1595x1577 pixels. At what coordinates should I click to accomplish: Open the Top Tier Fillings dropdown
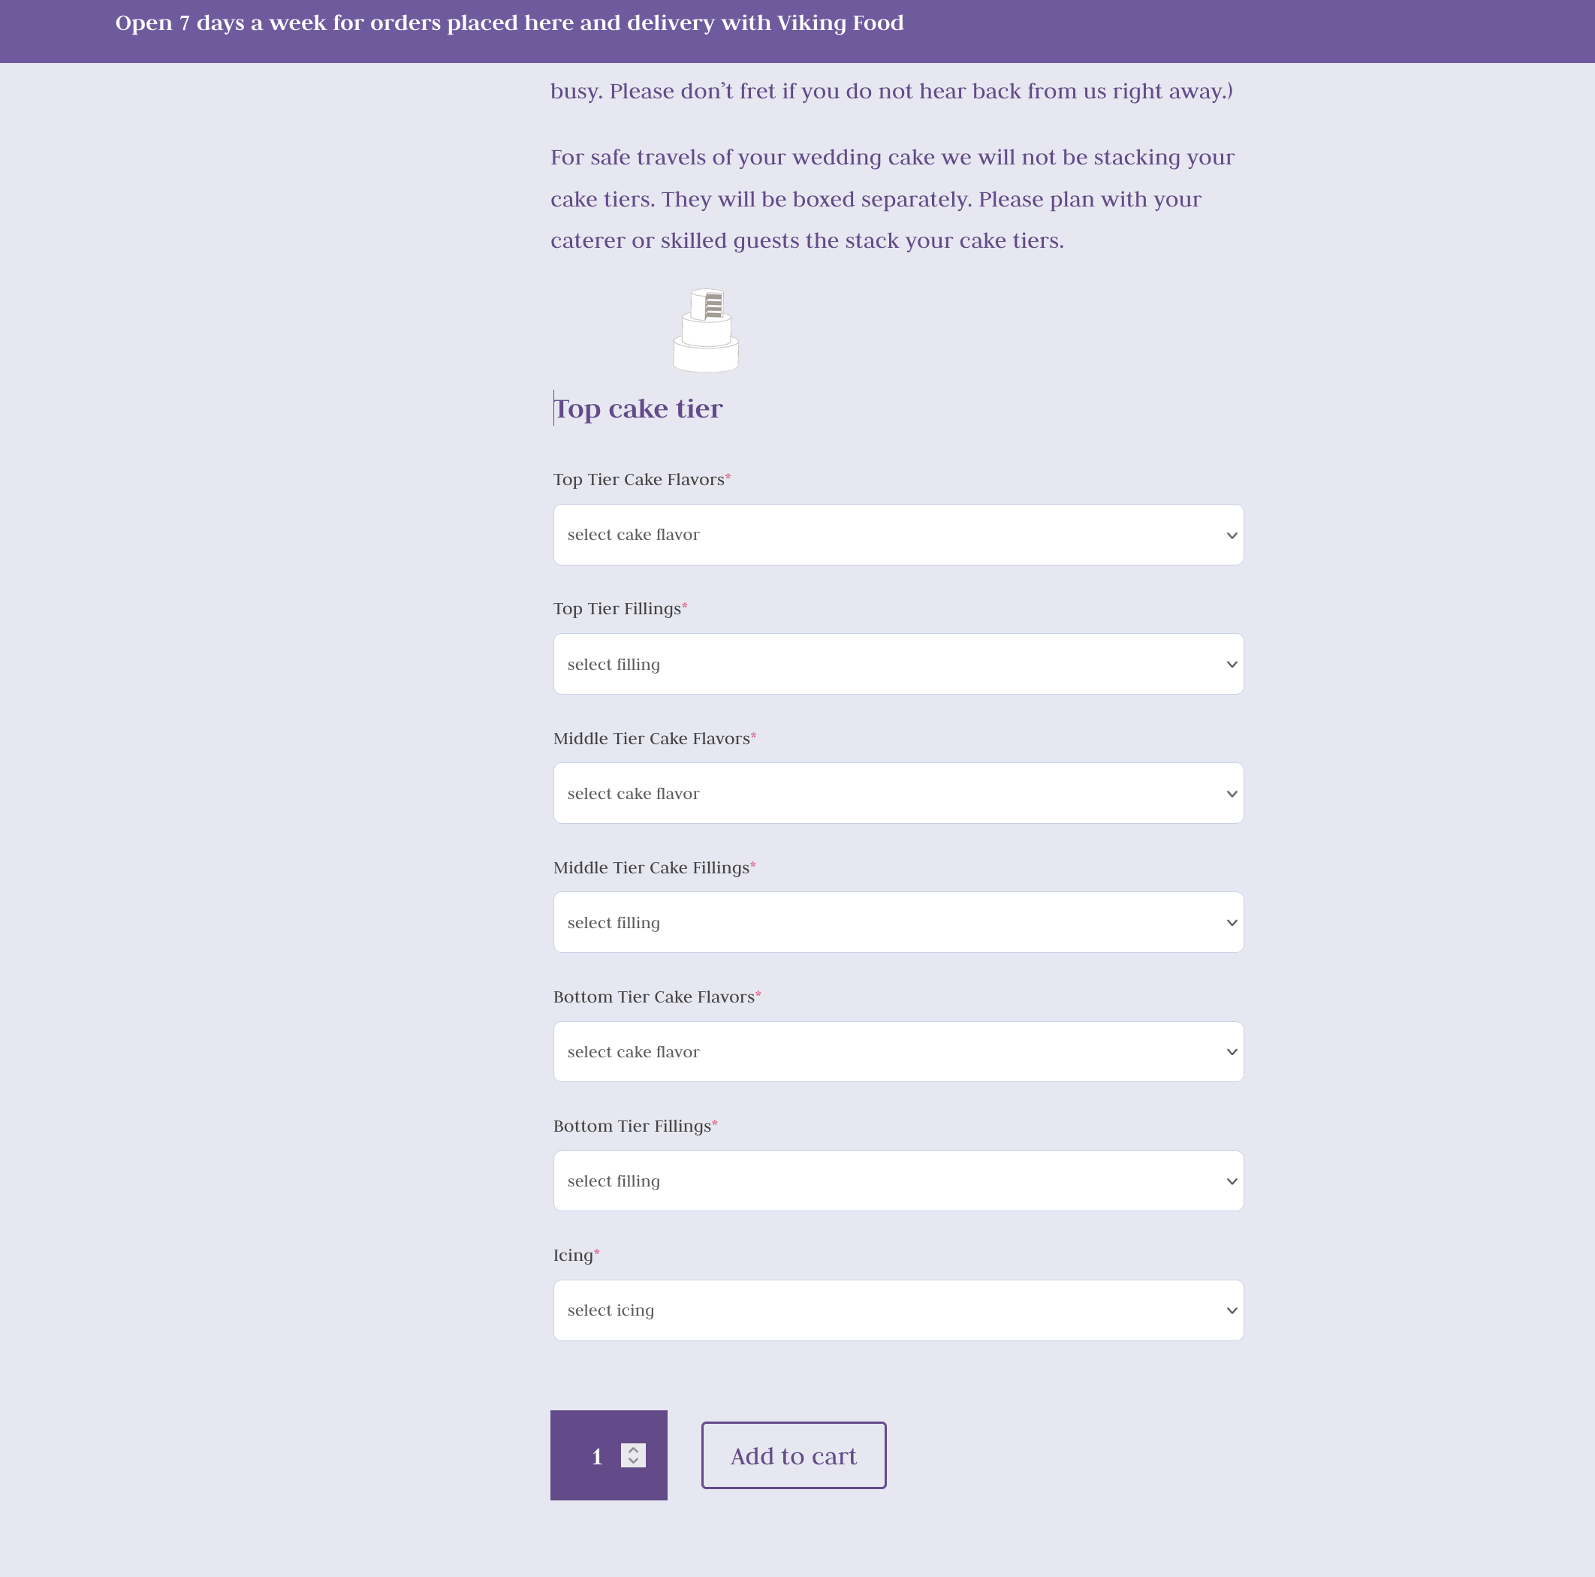tap(898, 664)
